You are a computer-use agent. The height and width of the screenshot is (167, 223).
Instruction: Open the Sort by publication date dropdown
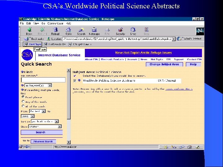click(45, 122)
